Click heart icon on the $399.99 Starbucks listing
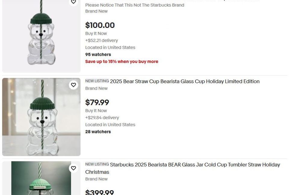 pos(73,168)
